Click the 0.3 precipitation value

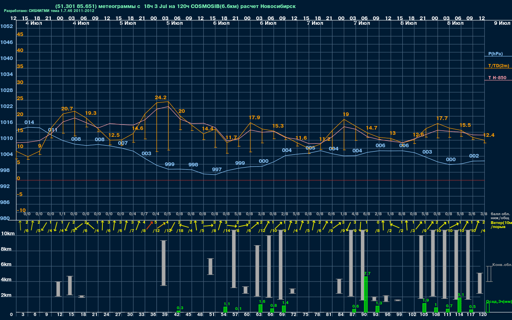pyautogui.click(x=180, y=308)
